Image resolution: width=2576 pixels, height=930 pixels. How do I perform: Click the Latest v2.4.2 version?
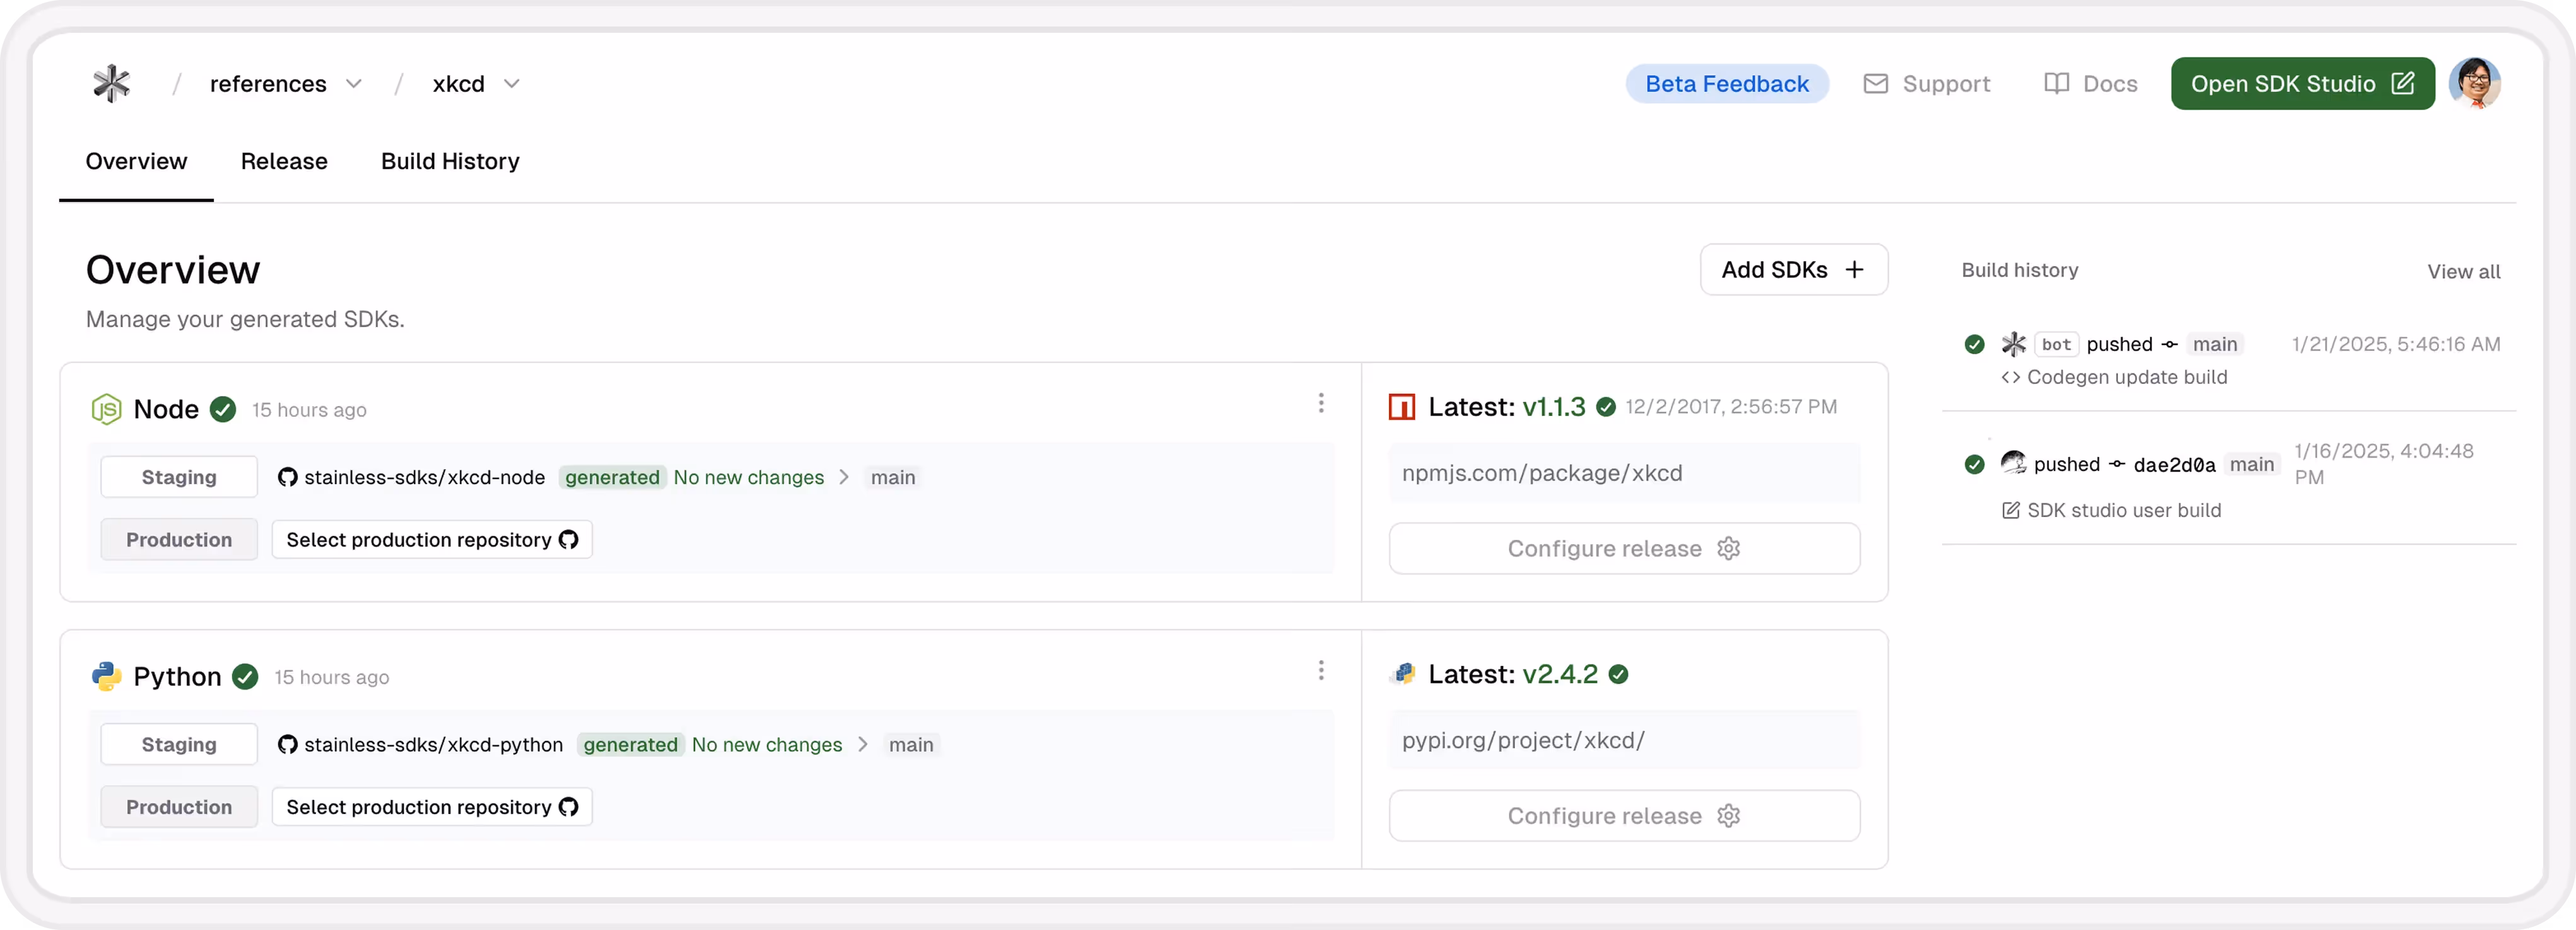click(x=1512, y=675)
